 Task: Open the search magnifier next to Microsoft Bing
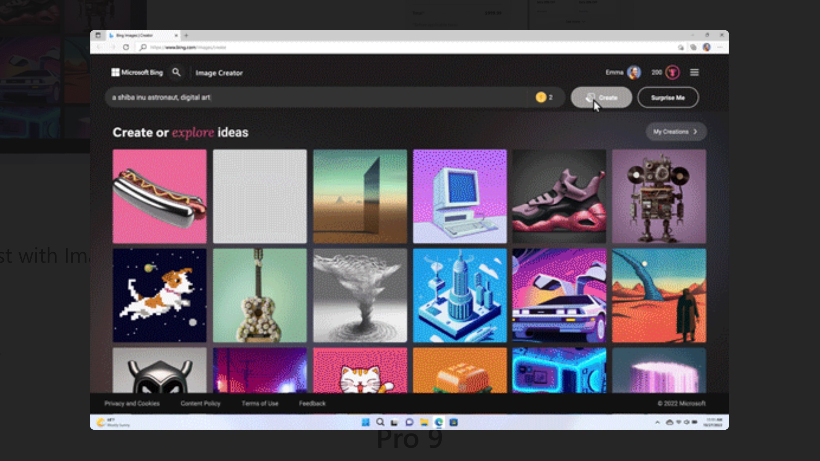(176, 72)
